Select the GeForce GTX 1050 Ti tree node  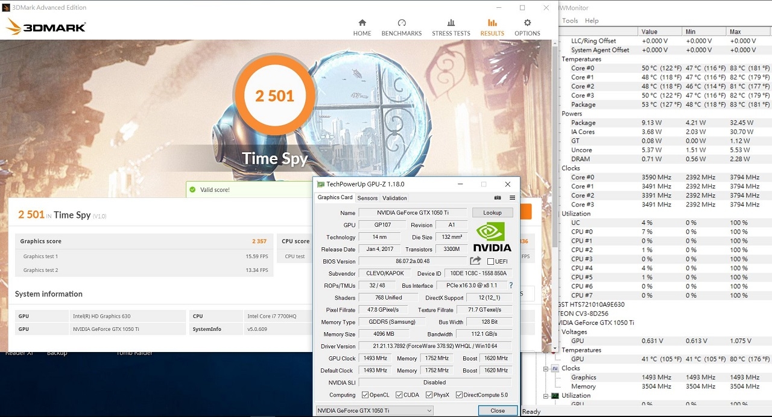[x=597, y=323]
